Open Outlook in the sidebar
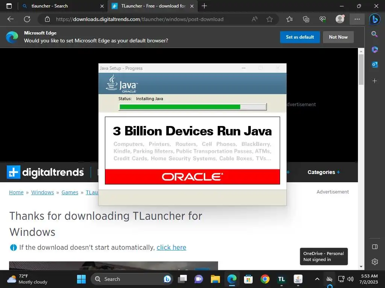 (374, 64)
